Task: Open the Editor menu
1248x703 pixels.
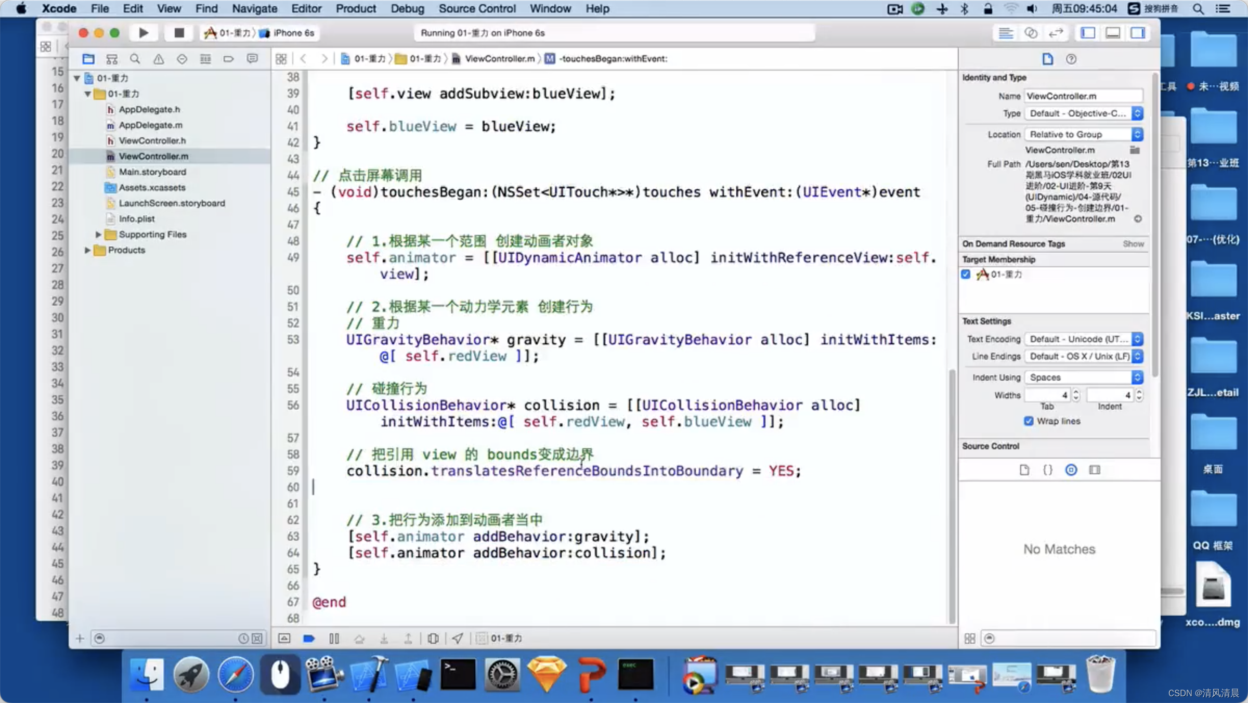Action: click(x=306, y=8)
